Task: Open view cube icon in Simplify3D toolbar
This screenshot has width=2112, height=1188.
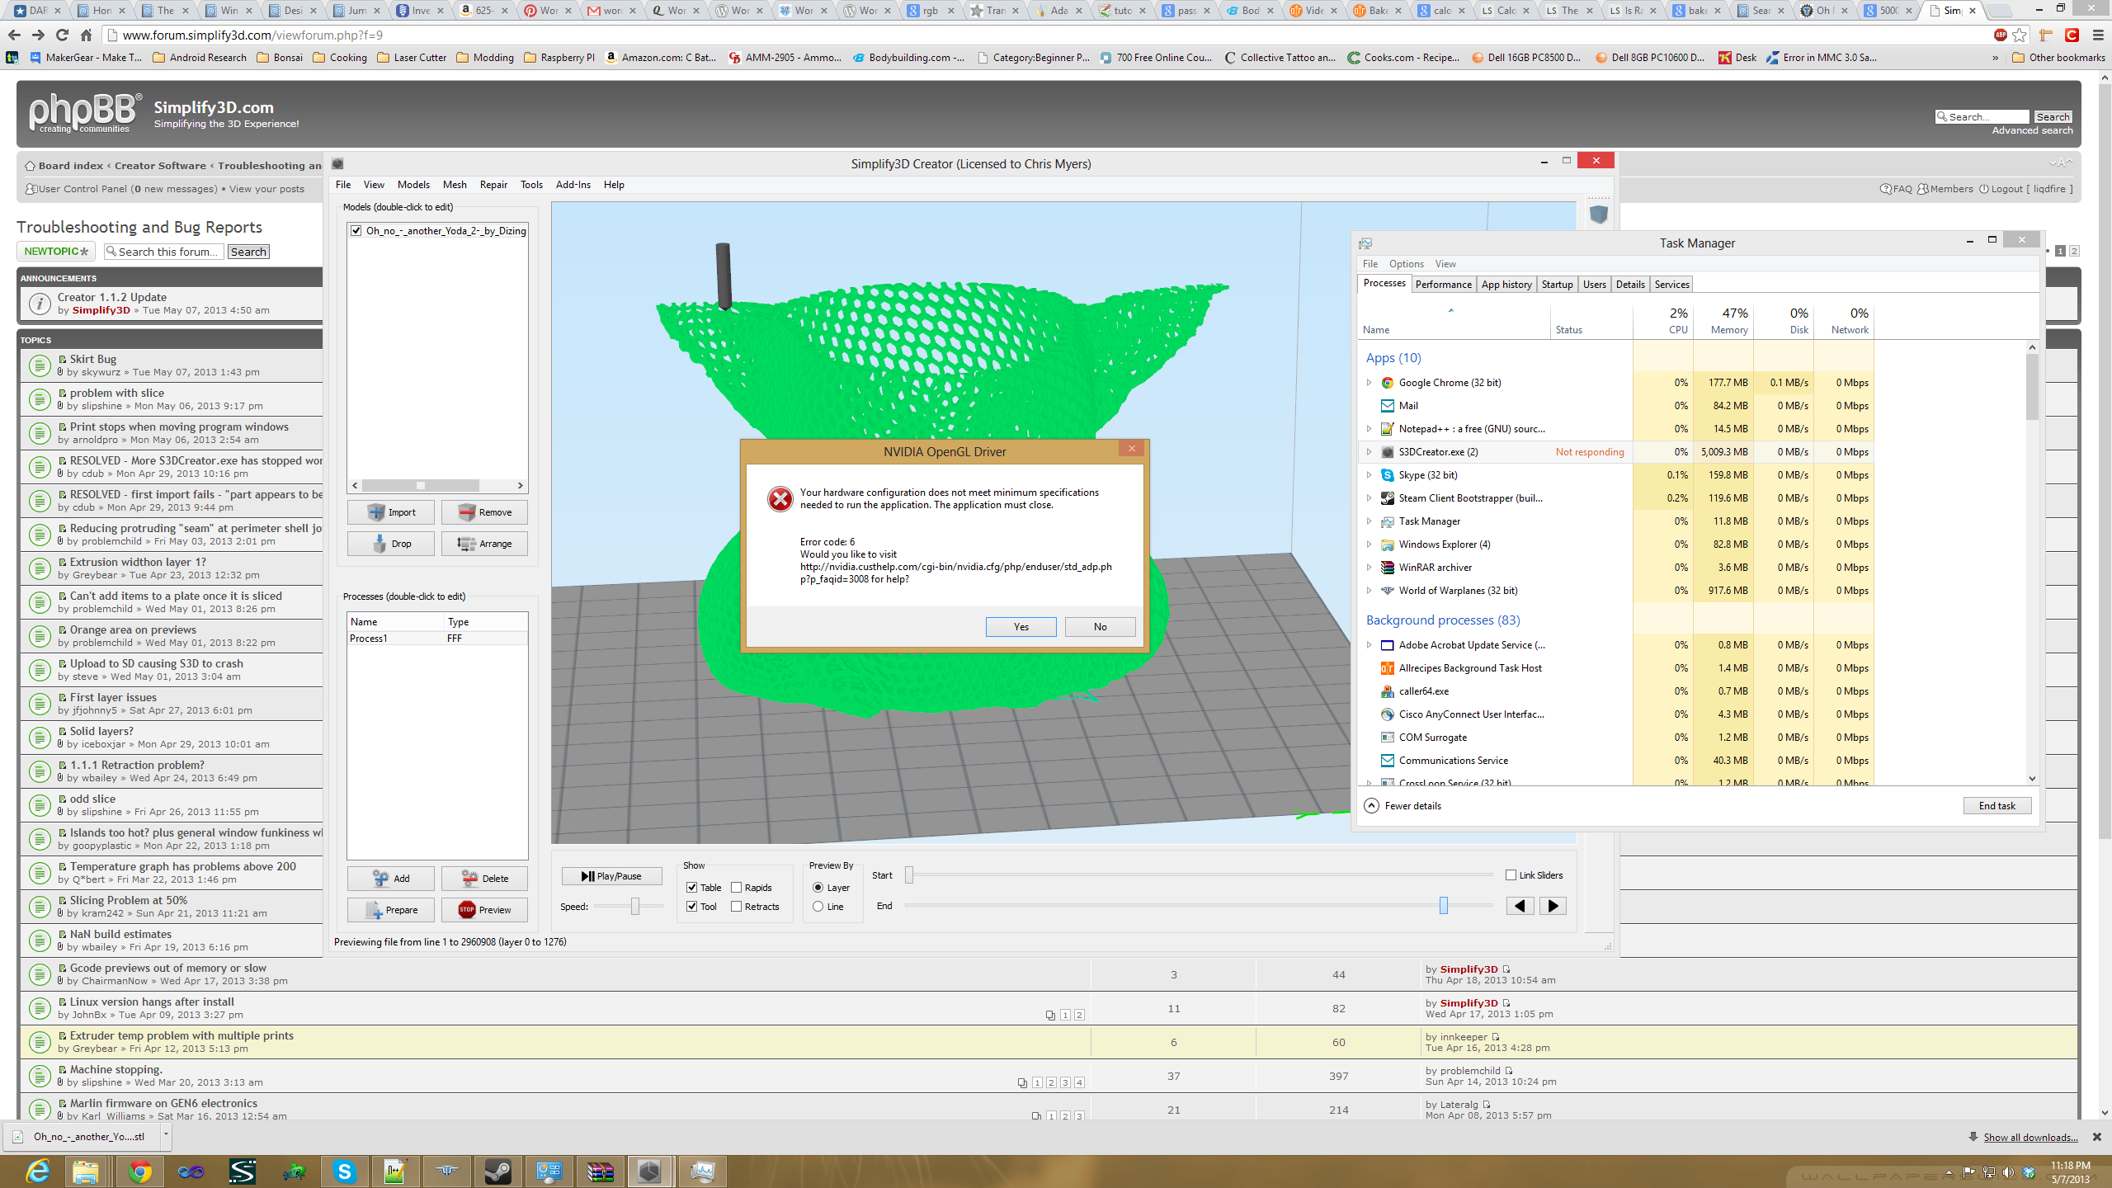Action: tap(1599, 214)
